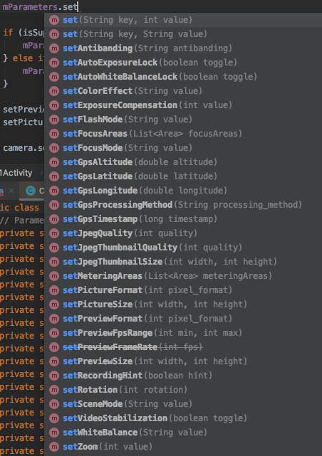Pick setJpegThumbnailQuality from the list
This screenshot has height=456, width=322.
click(x=183, y=248)
